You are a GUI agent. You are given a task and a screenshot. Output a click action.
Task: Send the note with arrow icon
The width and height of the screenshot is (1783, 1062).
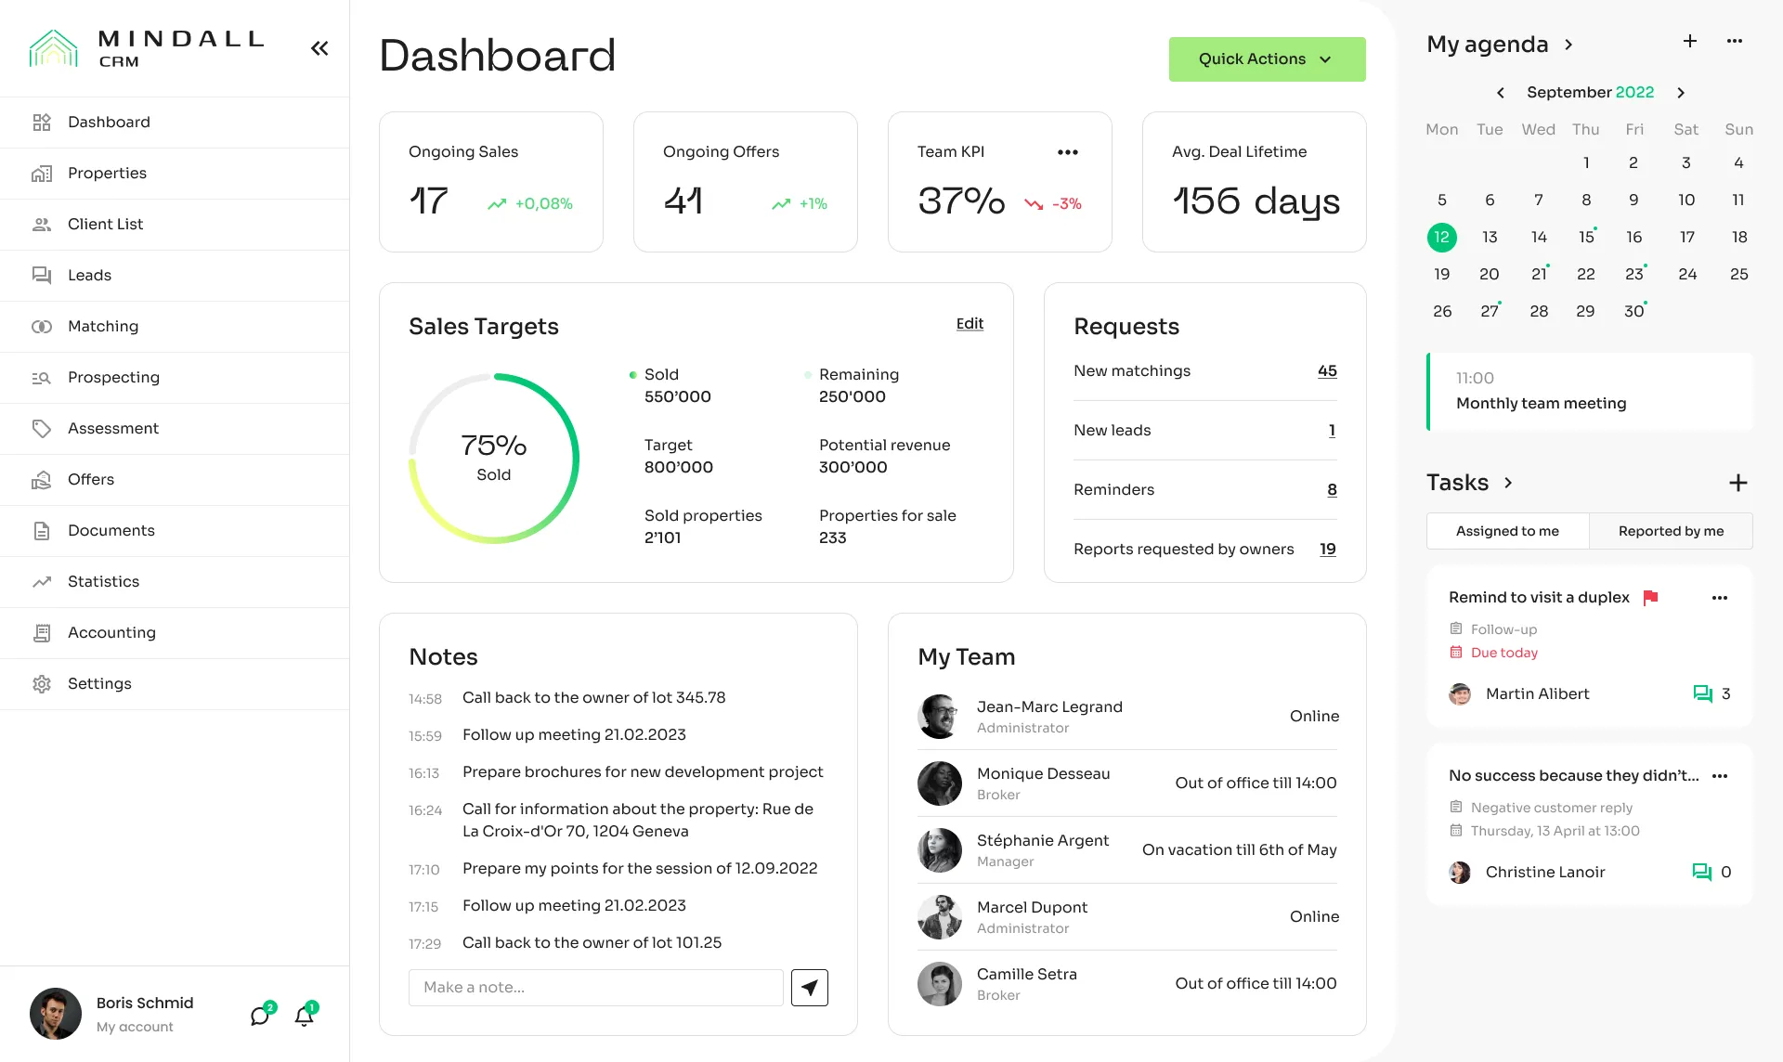809,988
